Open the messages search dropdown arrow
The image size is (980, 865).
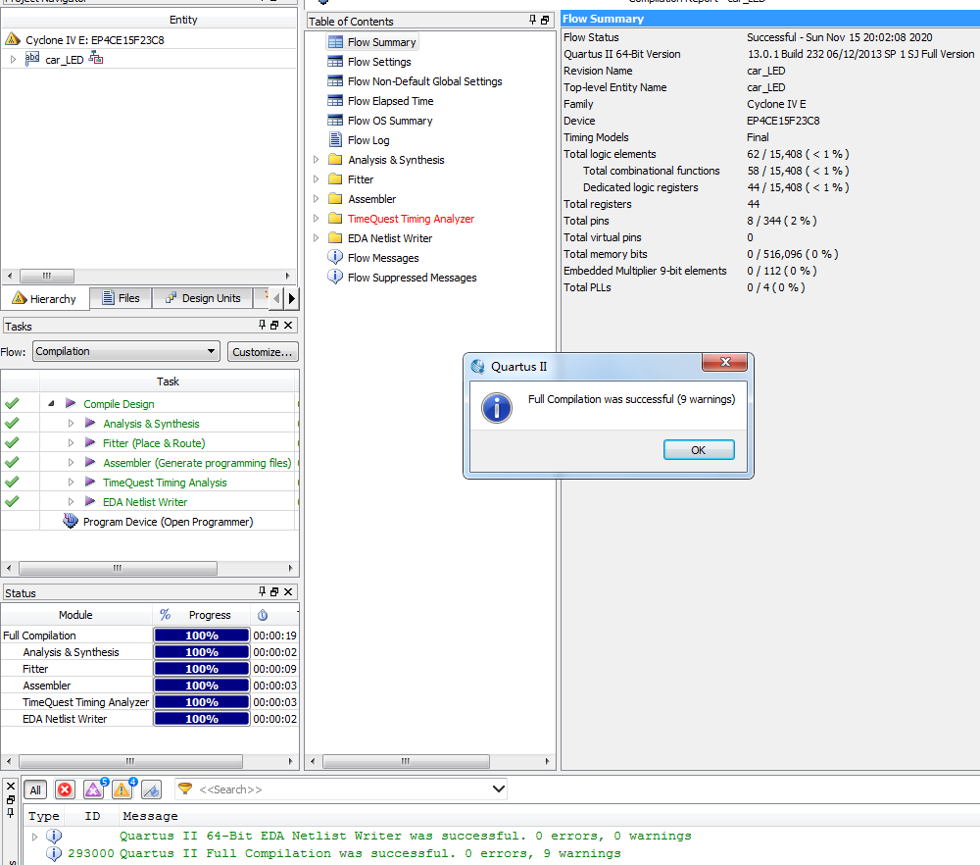[499, 789]
